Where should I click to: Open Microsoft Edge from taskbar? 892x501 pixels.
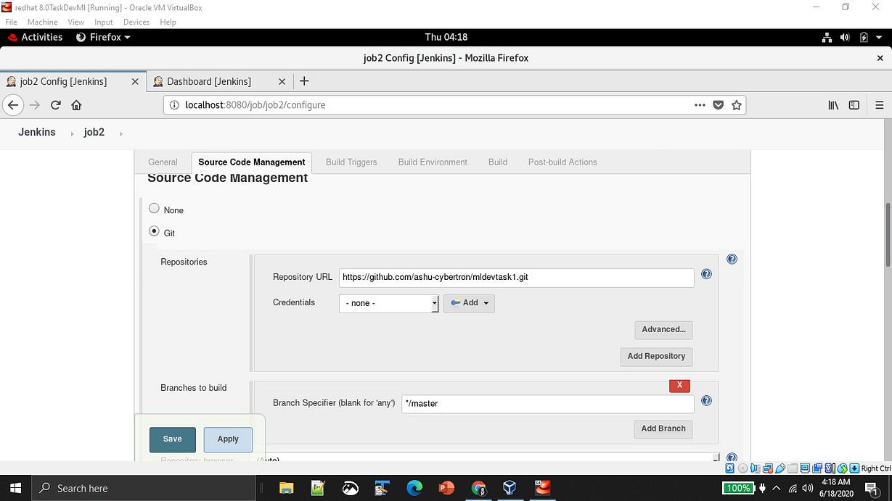click(x=414, y=488)
